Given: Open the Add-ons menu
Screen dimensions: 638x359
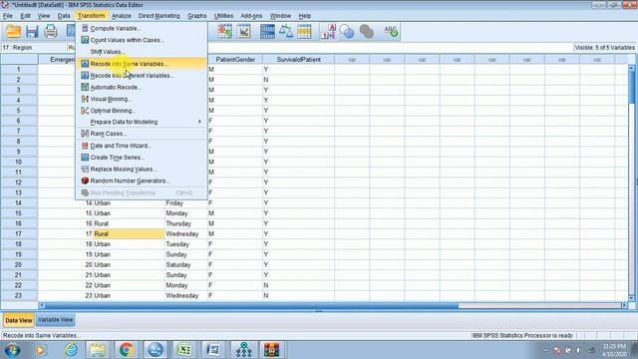Looking at the screenshot, I should click(251, 16).
